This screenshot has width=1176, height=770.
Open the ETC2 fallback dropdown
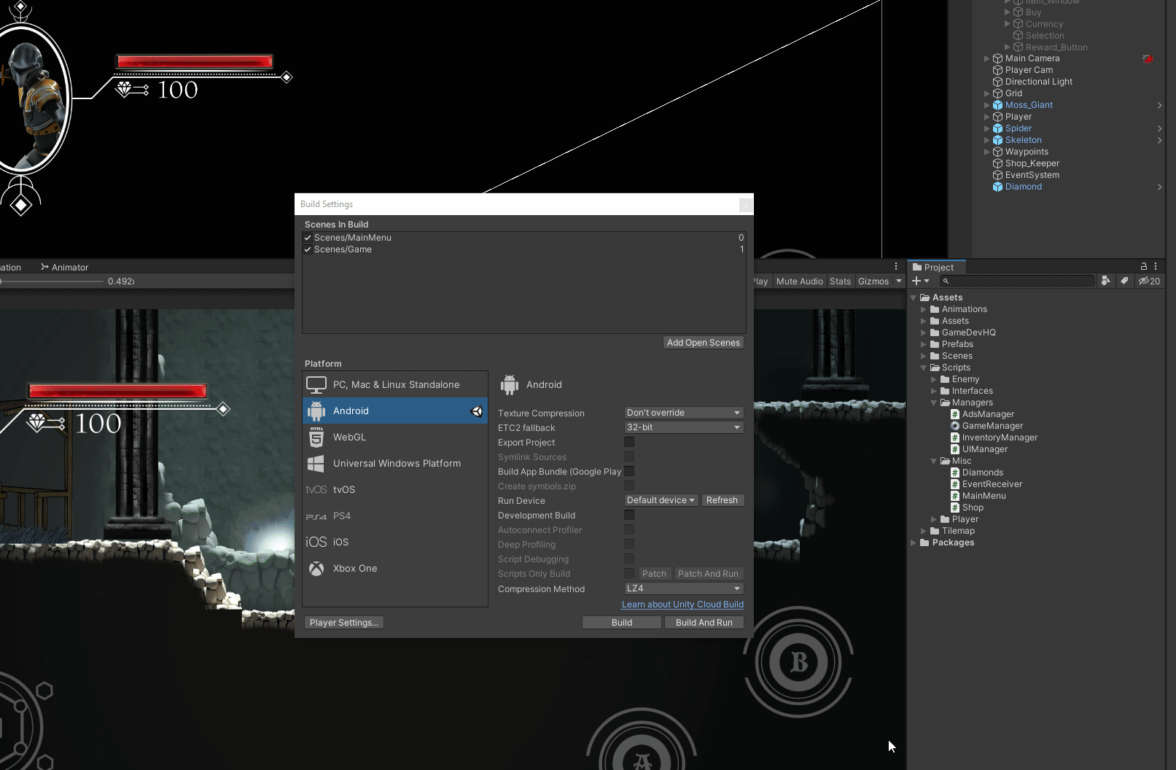click(684, 427)
